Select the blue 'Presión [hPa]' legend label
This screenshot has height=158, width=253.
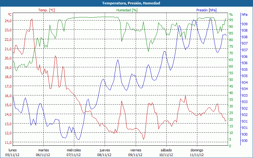pyautogui.click(x=206, y=10)
